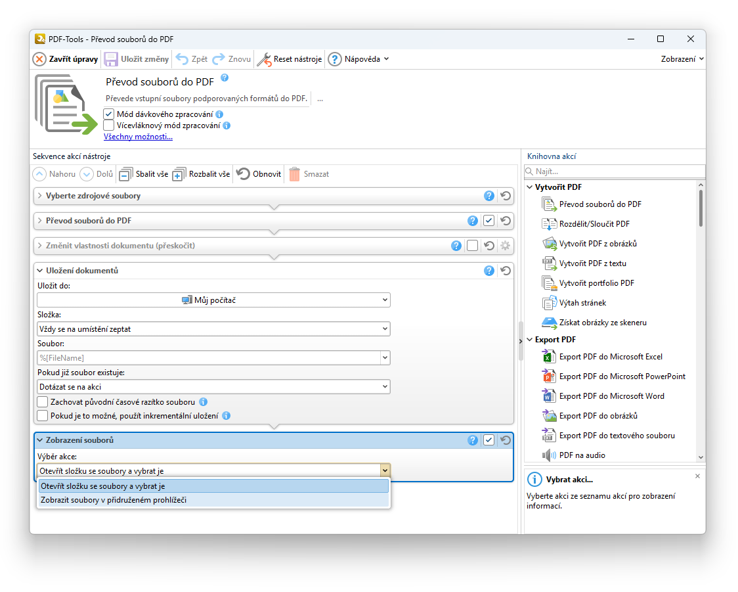Click info icon next to Vícevláknový mód zpracování

(x=227, y=125)
